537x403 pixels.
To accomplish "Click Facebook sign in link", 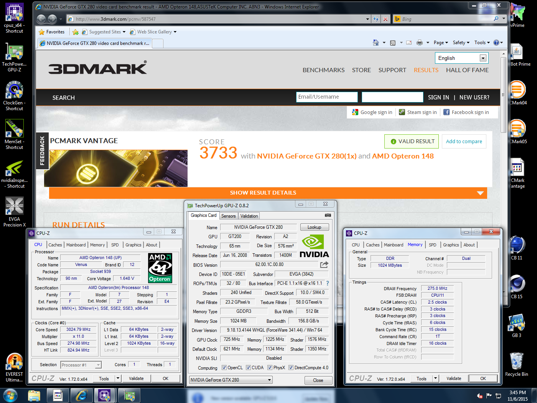I will (466, 112).
